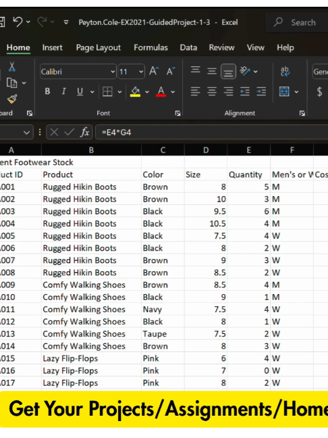Click Merge & Center icon

284,91
